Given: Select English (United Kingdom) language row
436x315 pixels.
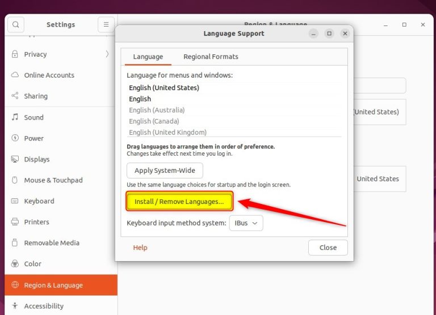Looking at the screenshot, I should pos(234,132).
